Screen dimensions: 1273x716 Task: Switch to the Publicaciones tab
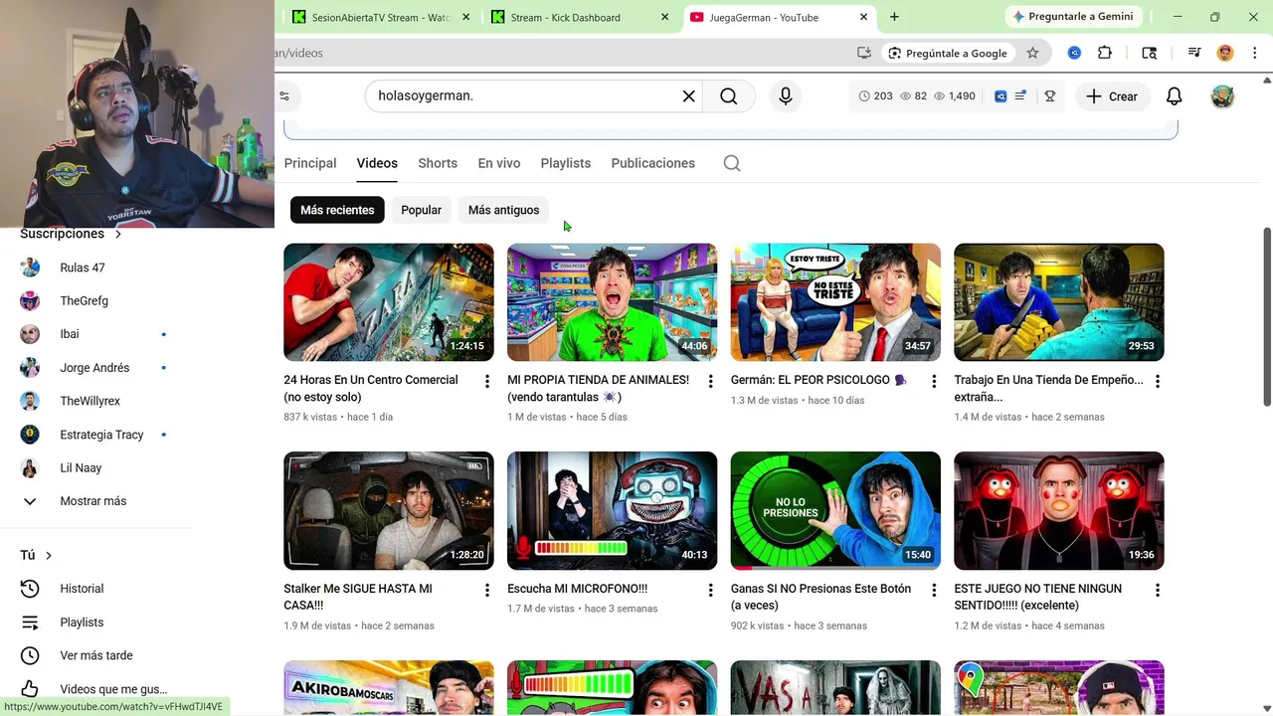tap(653, 163)
